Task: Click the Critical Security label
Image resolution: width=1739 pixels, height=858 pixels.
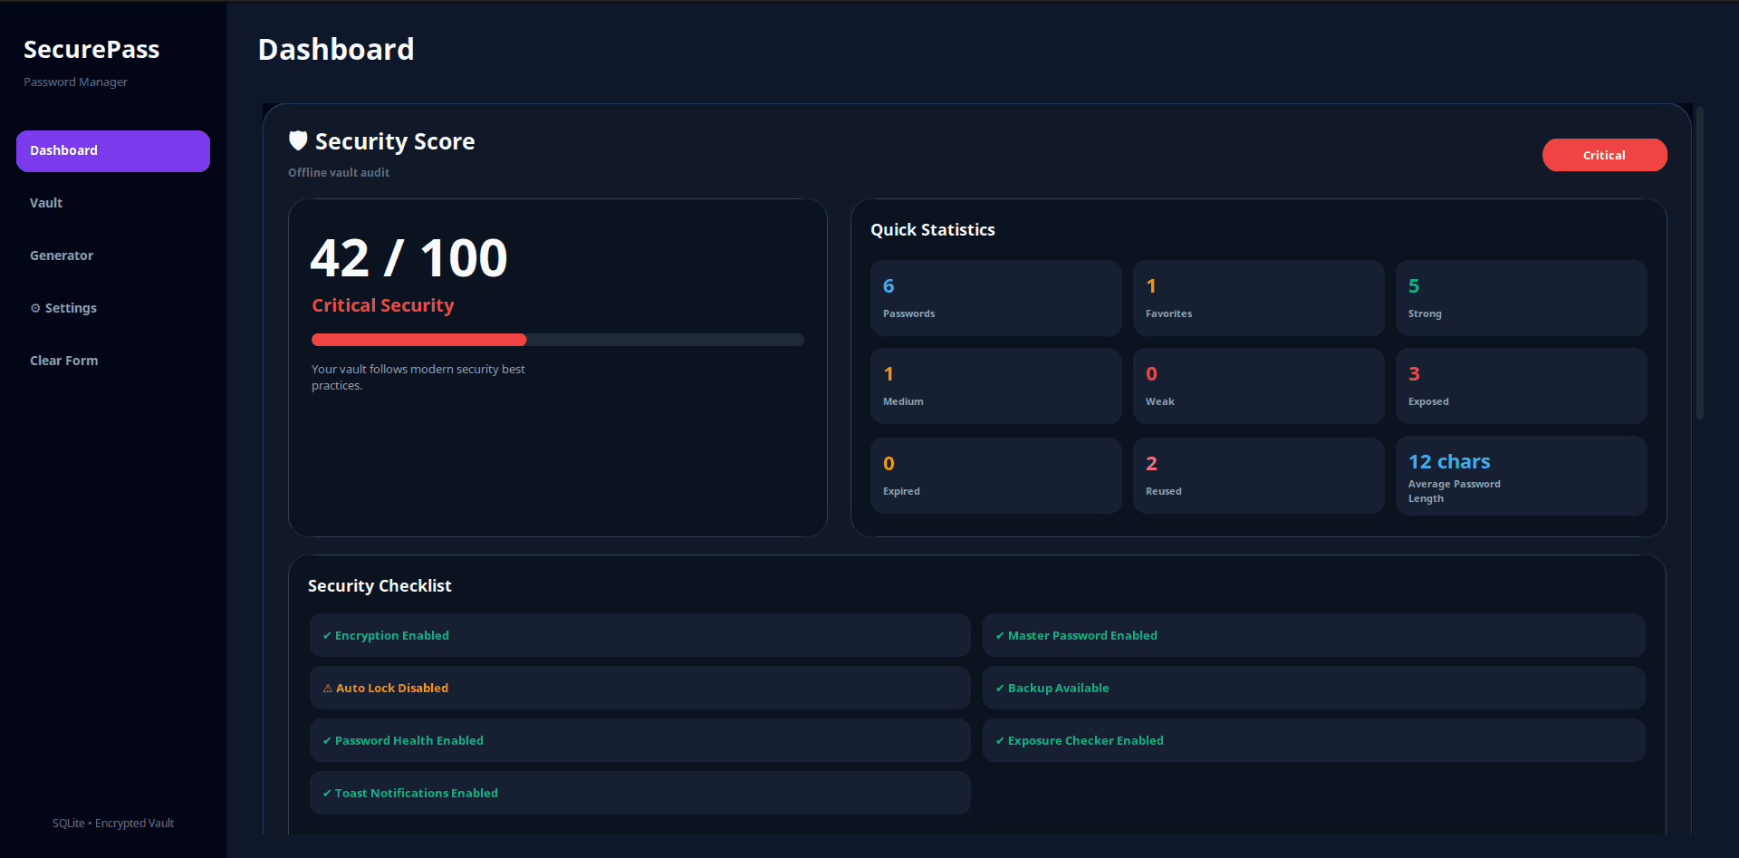Action: click(383, 305)
